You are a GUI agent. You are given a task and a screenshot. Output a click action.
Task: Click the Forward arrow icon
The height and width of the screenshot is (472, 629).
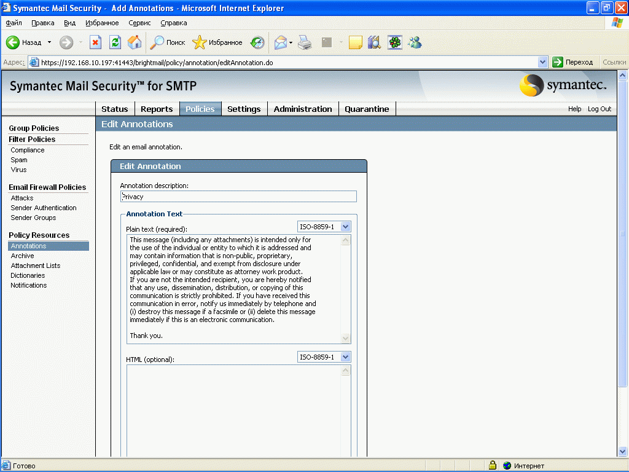[66, 42]
